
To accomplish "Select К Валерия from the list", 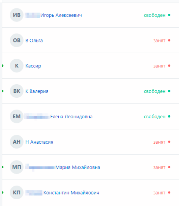I will (x=37, y=91).
